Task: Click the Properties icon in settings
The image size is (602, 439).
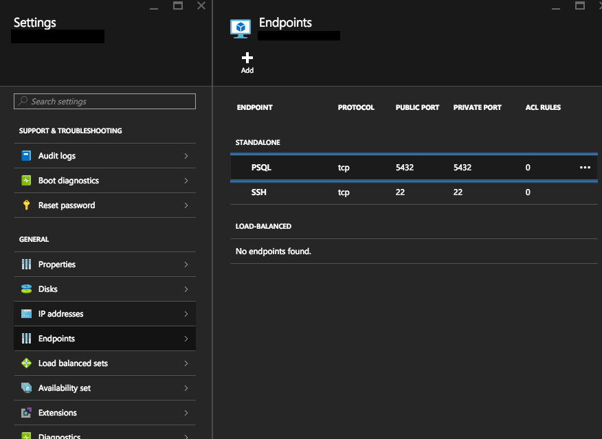Action: tap(26, 264)
